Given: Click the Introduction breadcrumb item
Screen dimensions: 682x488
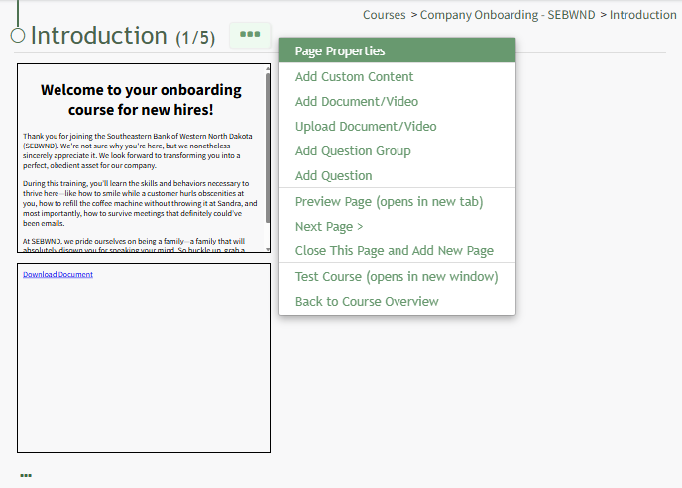Looking at the screenshot, I should [643, 15].
